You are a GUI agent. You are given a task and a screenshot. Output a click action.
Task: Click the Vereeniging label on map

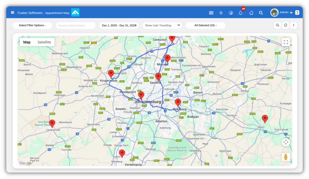point(133,165)
